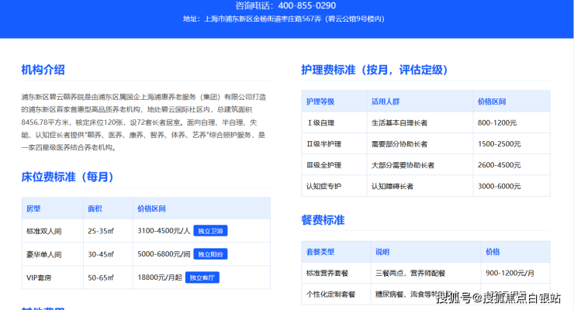Click the 认知障碍长者 cell
The image size is (574, 310).
pyautogui.click(x=392, y=187)
